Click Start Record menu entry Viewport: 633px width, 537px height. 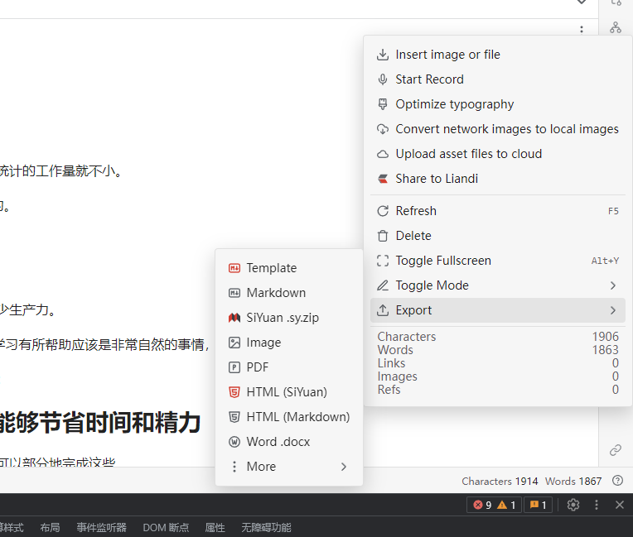click(497, 79)
